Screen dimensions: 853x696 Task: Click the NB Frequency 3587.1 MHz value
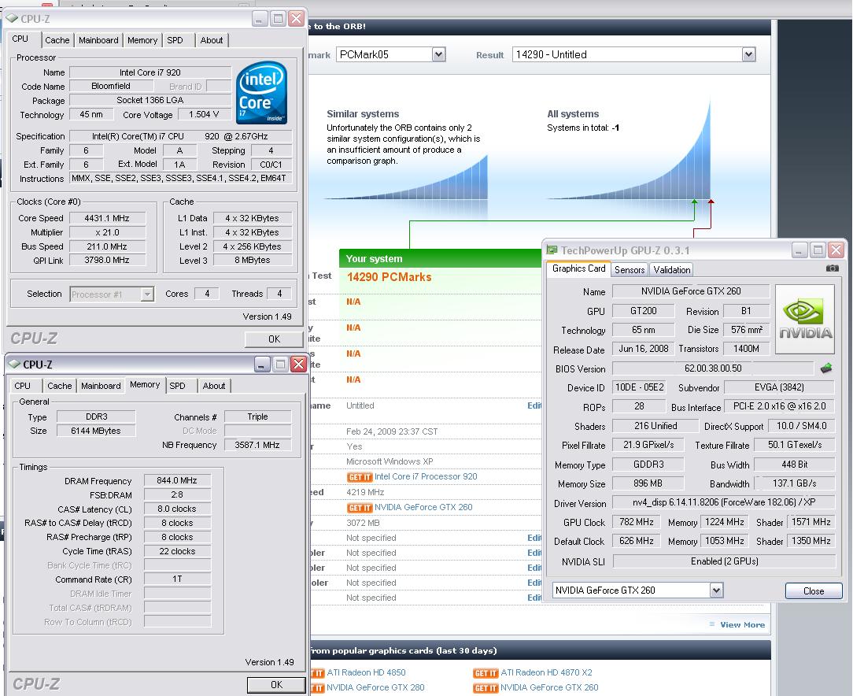(257, 445)
